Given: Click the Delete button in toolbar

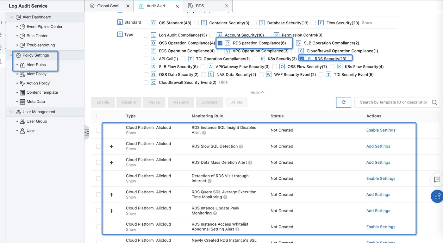Looking at the screenshot, I should point(236,102).
